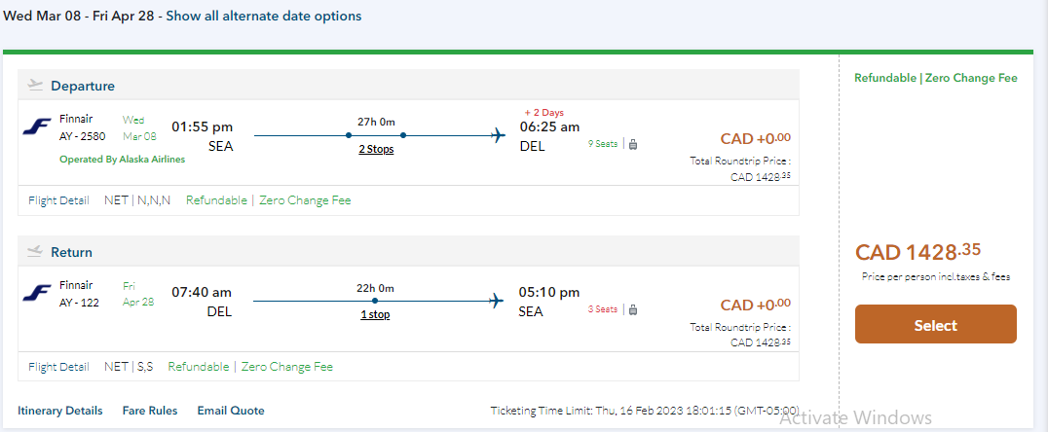The width and height of the screenshot is (1048, 432).
Task: Click the Email Quote link
Action: pos(231,411)
